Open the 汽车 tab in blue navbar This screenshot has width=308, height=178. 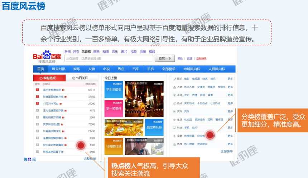coord(136,69)
